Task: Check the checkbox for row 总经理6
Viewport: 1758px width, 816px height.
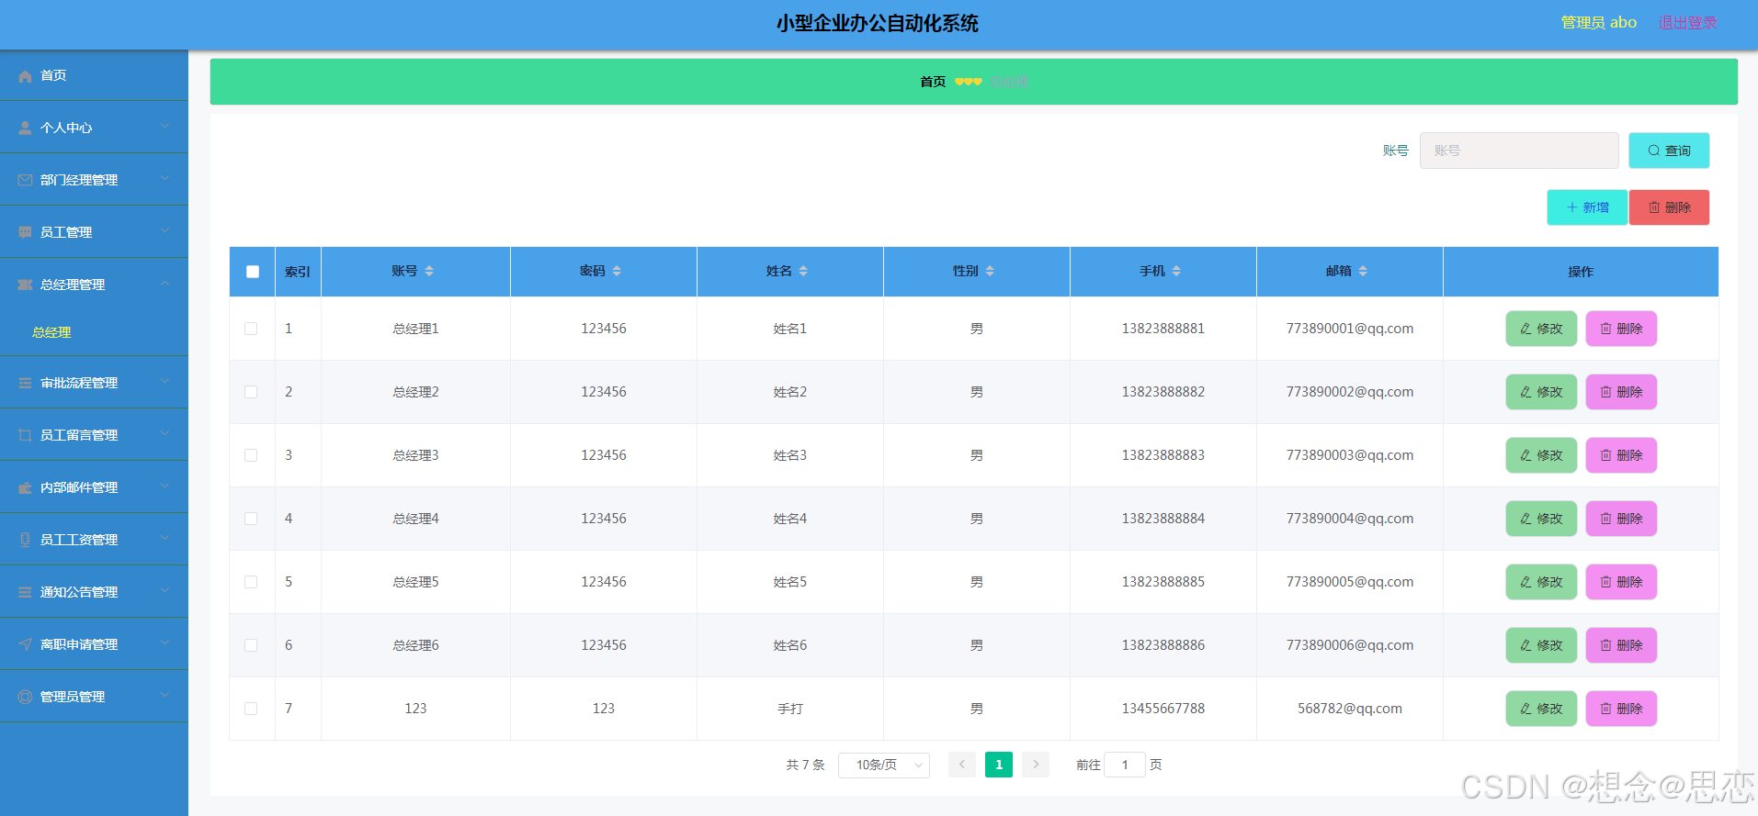Action: [x=251, y=645]
